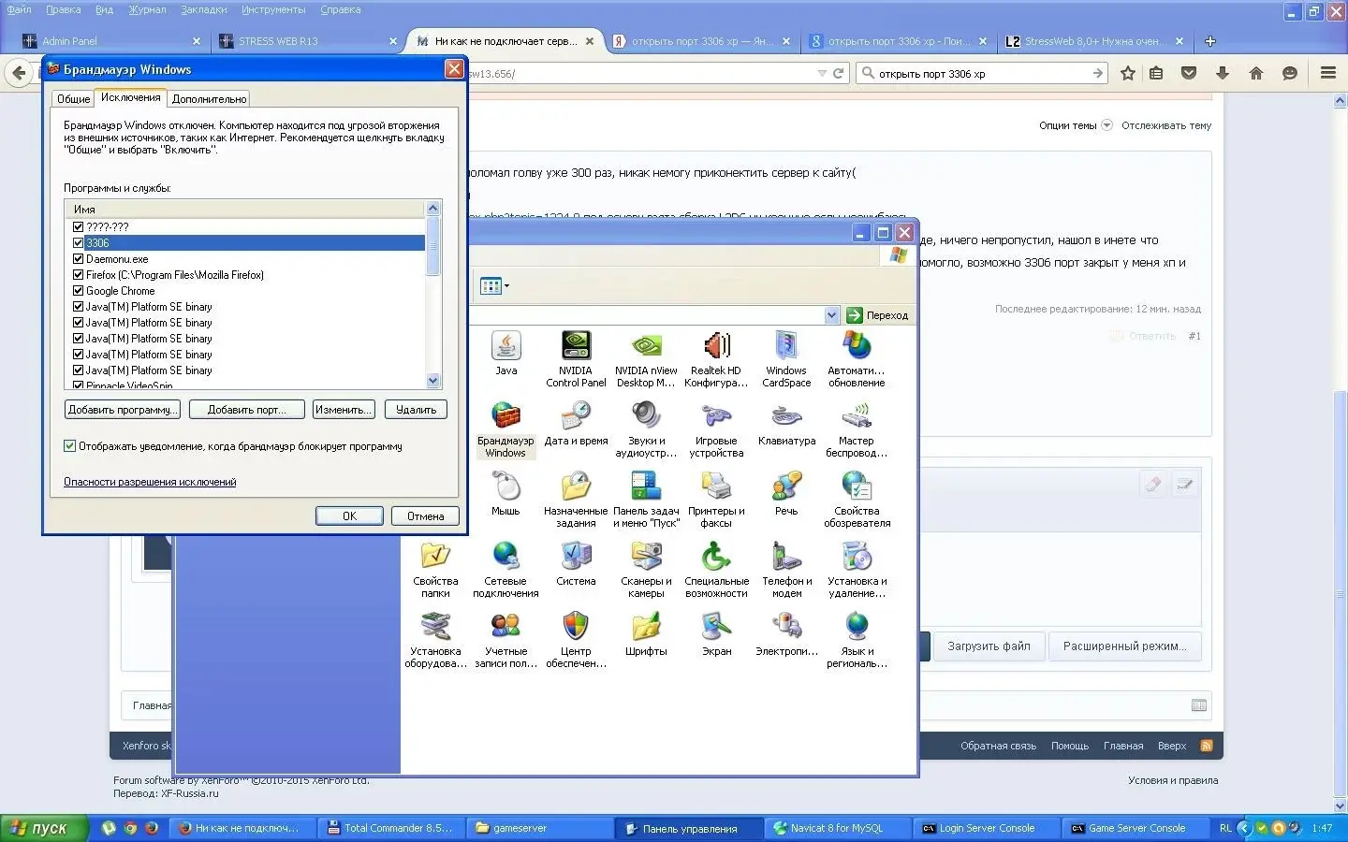
Task: Switch to Дополнительно tab in firewall dialog
Action: click(x=210, y=99)
